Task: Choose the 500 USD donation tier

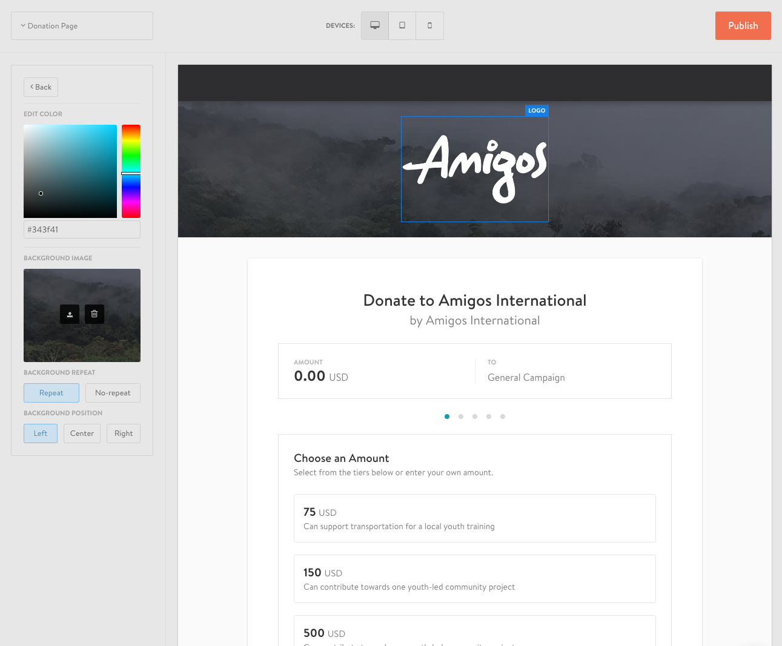Action: point(475,631)
